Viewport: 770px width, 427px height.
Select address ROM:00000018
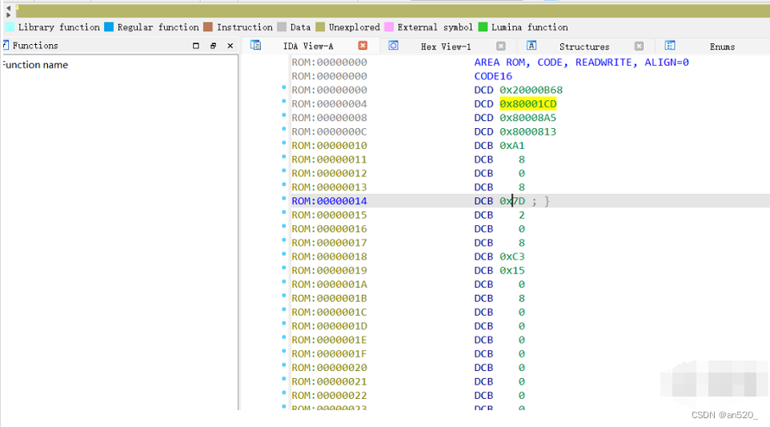pyautogui.click(x=329, y=256)
